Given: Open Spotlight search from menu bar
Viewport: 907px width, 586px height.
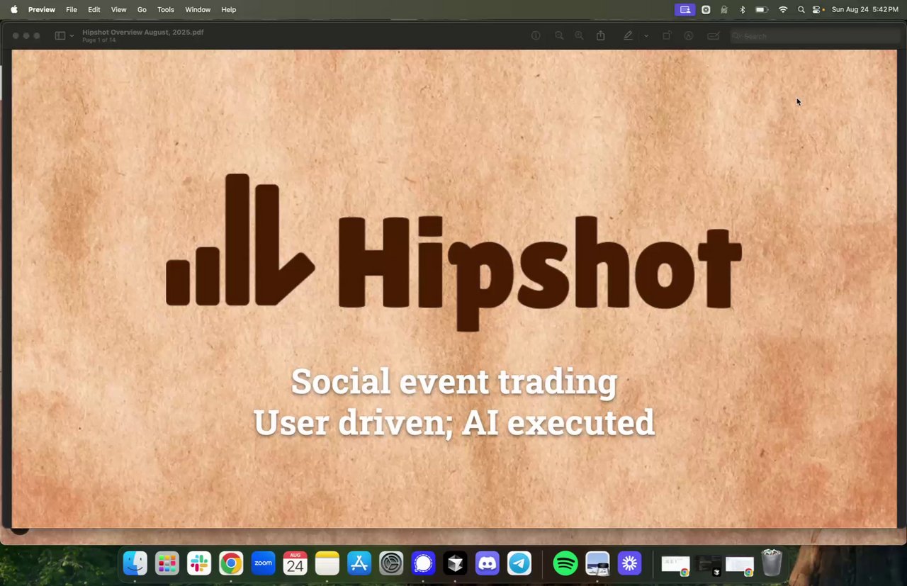Looking at the screenshot, I should click(801, 9).
